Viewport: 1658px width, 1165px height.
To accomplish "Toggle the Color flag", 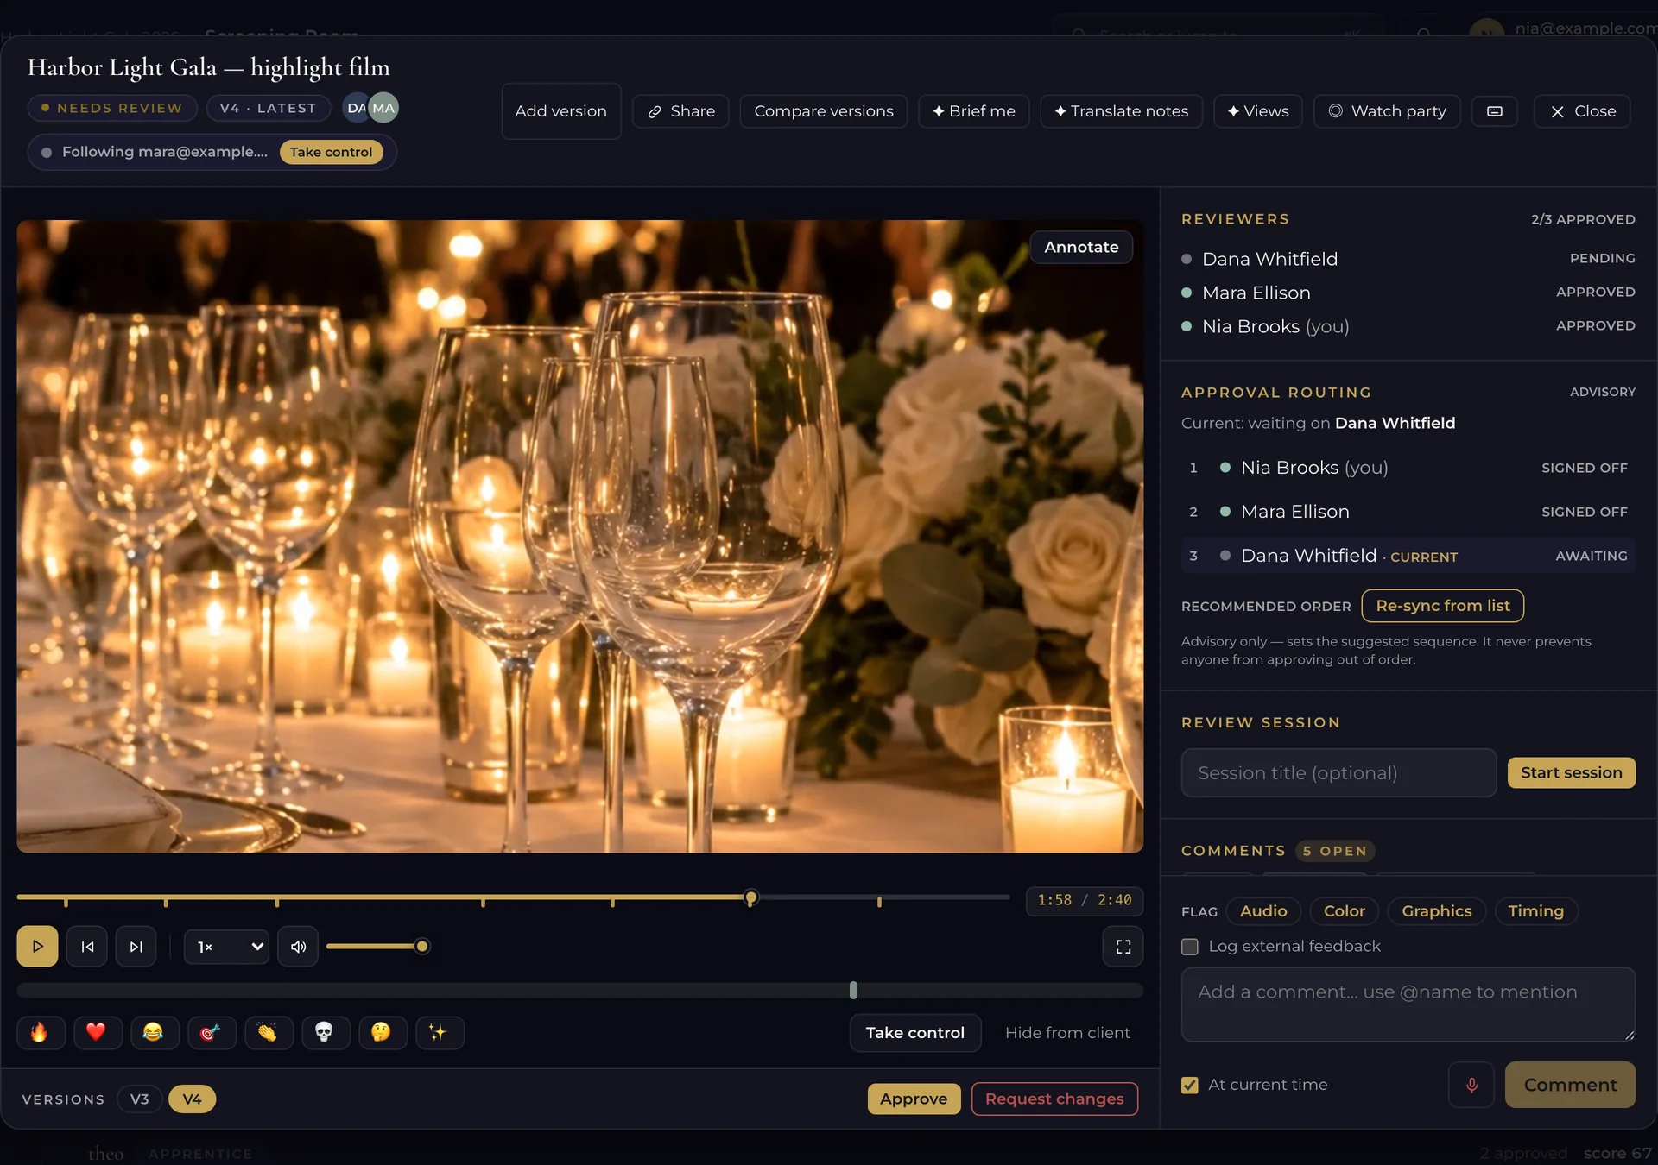I will pyautogui.click(x=1345, y=911).
